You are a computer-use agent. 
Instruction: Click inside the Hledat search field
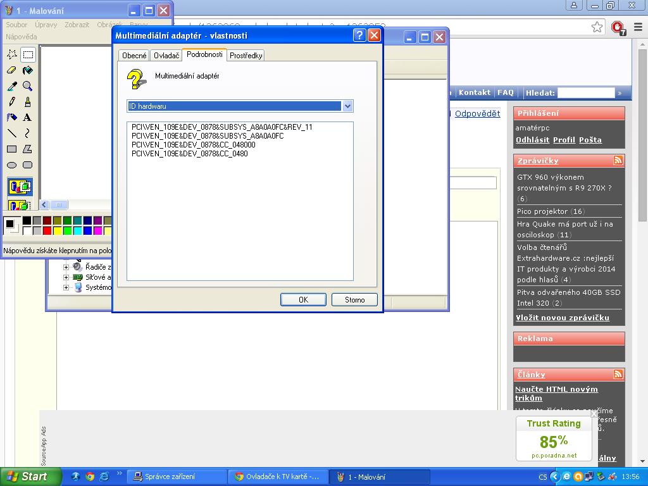586,93
